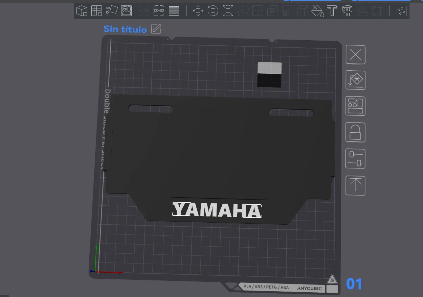Click Split to parts toolbar icon

pos(159,11)
